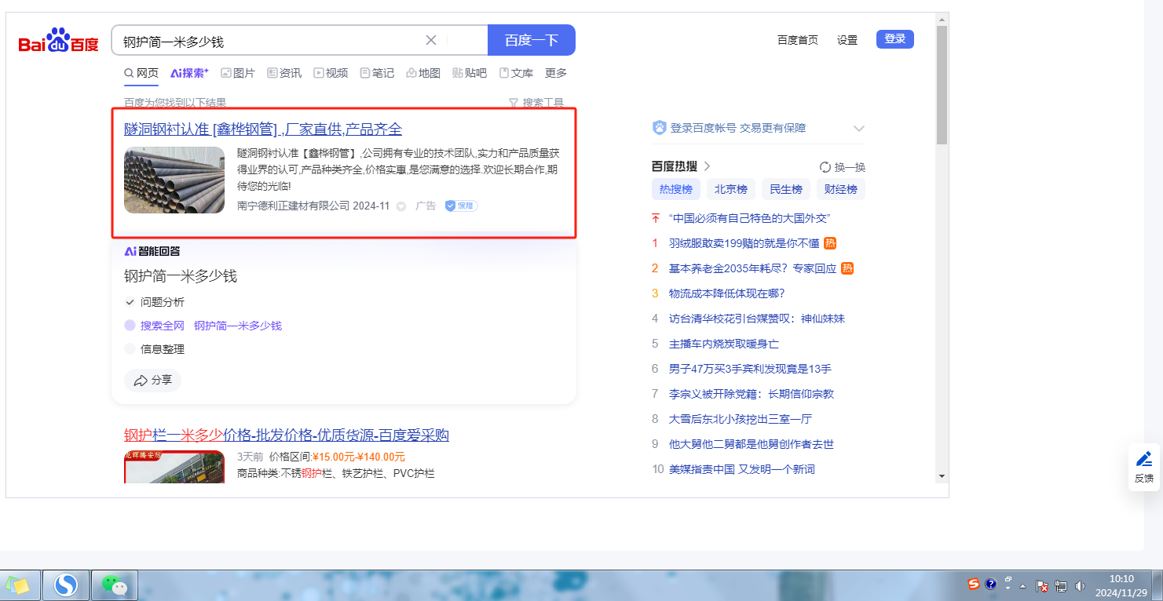Click the Baidu logo

(59, 42)
